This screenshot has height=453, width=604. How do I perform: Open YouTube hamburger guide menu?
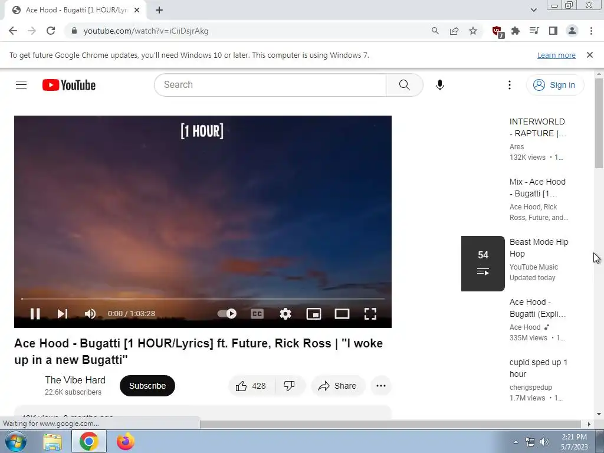(x=21, y=85)
